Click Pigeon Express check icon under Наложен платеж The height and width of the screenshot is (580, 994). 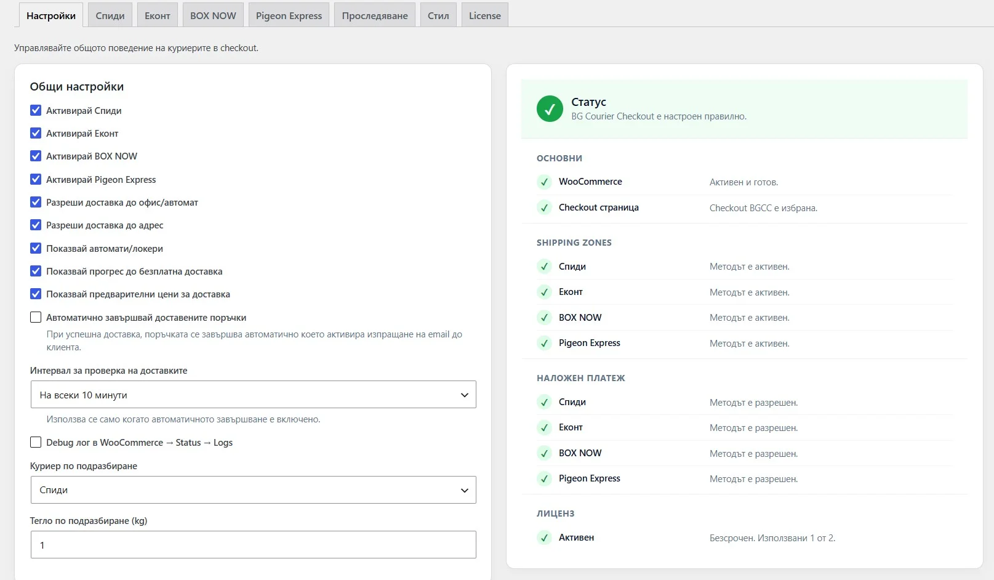click(544, 478)
